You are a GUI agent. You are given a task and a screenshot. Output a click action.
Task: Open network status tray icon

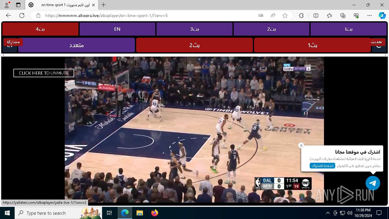(343, 213)
